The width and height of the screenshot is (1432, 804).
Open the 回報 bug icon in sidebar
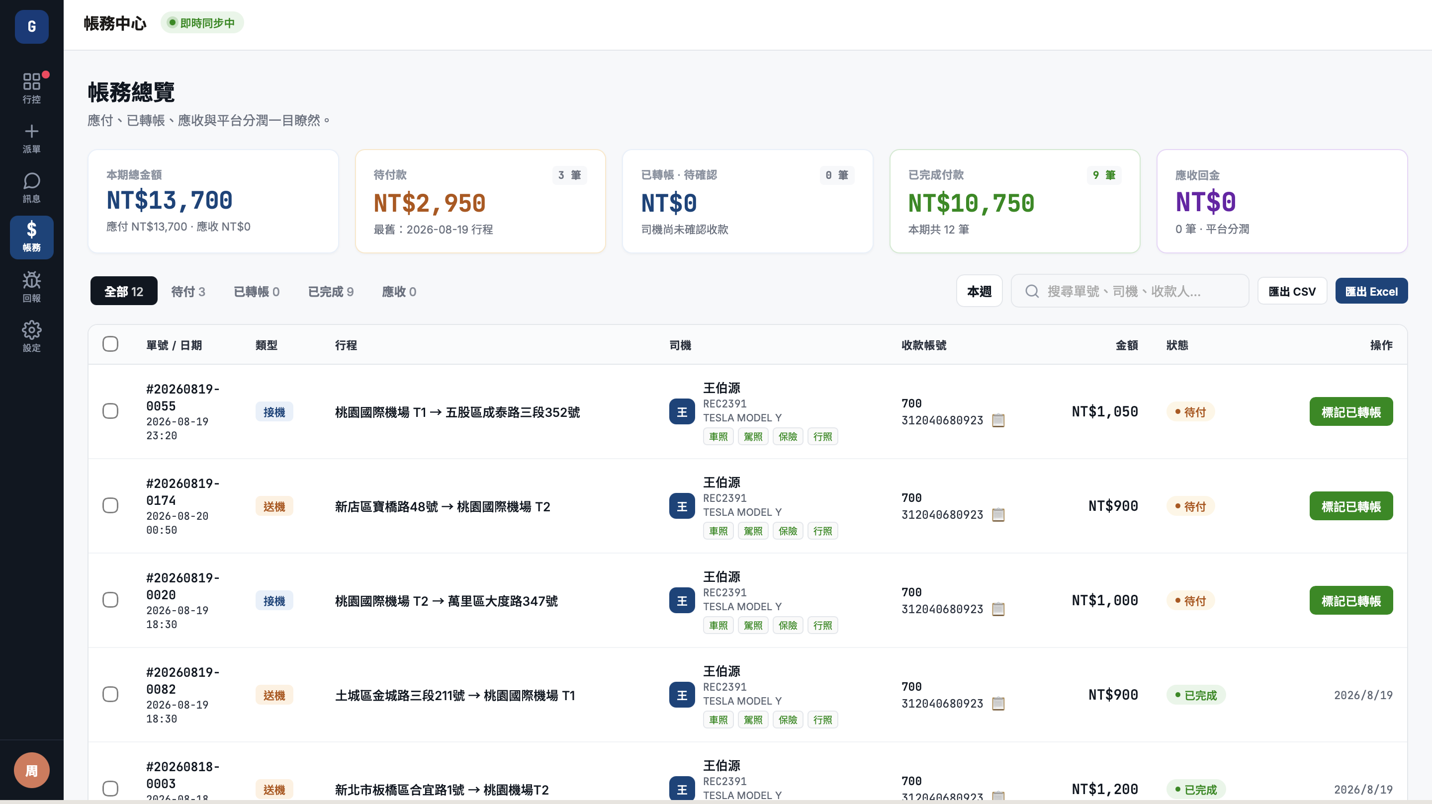point(32,287)
